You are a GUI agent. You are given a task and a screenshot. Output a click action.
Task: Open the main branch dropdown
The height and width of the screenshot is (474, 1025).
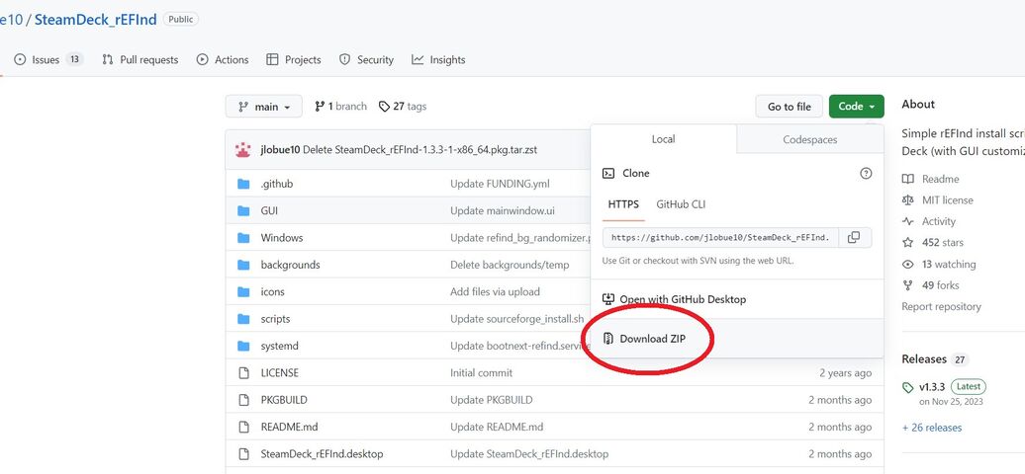[x=263, y=107]
